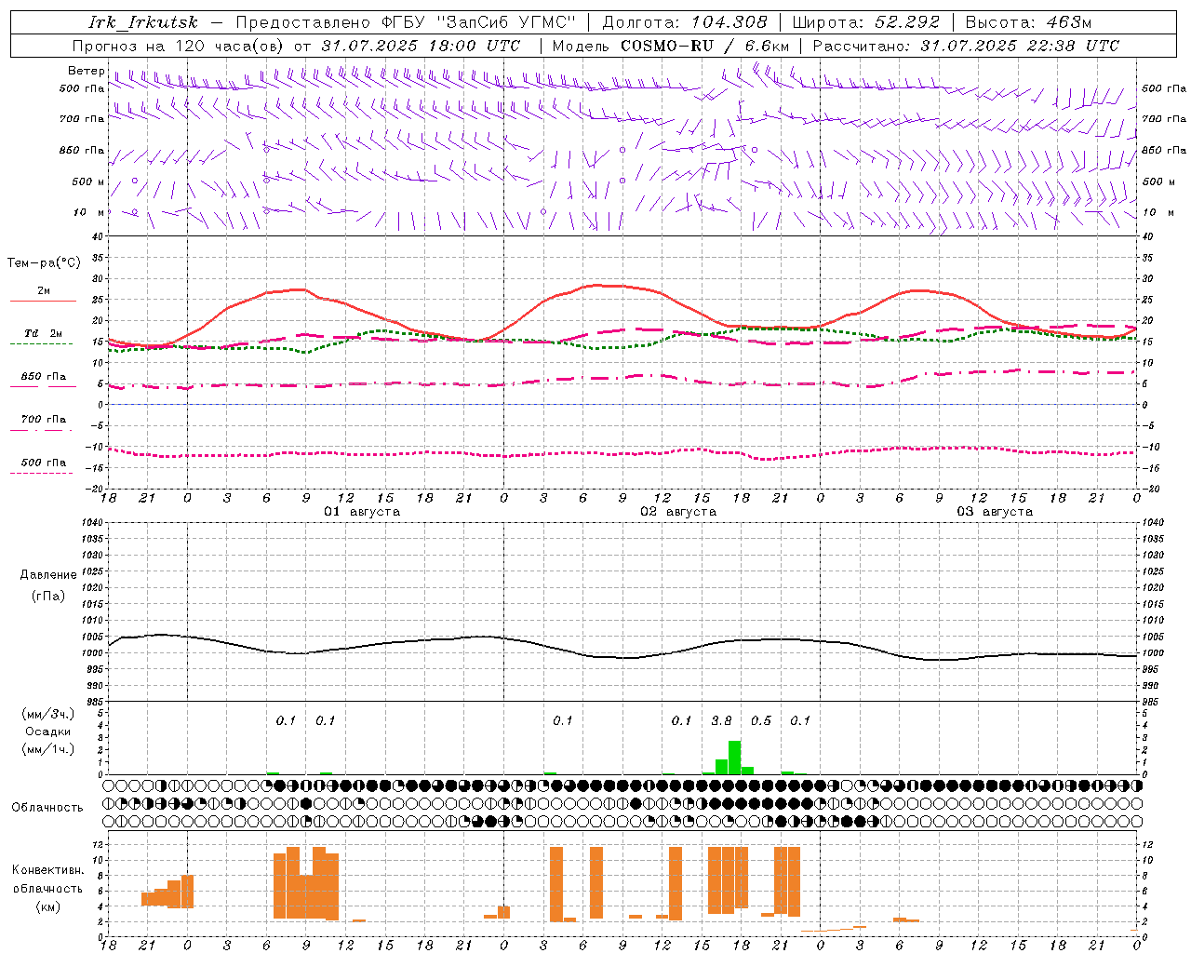Viewport: 1191px width, 953px height.
Task: Click the 3.8 precipitation amount value
Action: [721, 720]
